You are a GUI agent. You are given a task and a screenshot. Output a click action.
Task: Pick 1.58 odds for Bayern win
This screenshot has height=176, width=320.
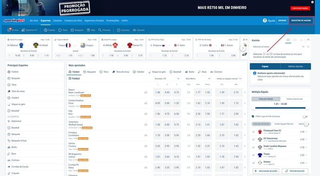157,92
